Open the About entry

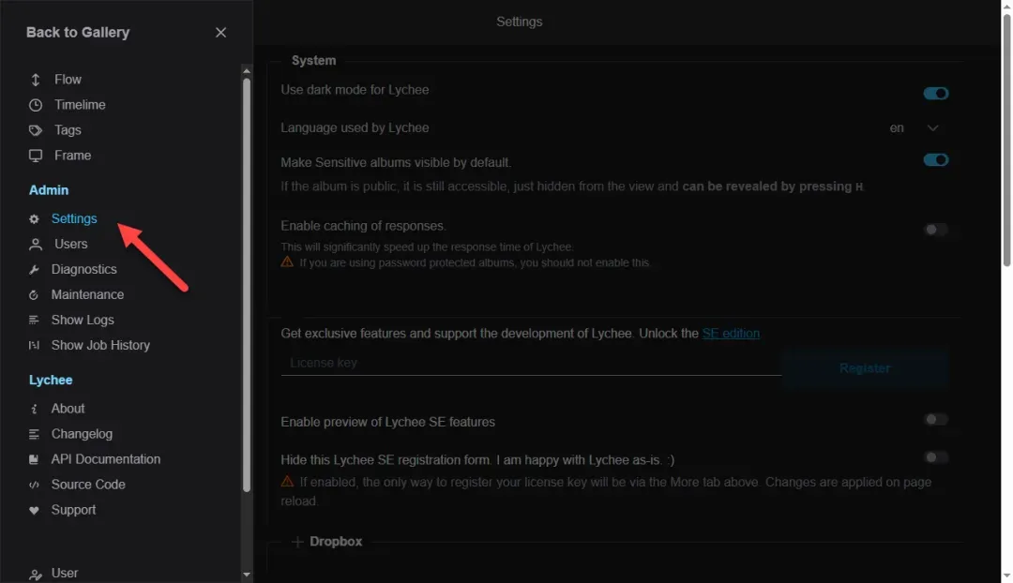(x=68, y=409)
